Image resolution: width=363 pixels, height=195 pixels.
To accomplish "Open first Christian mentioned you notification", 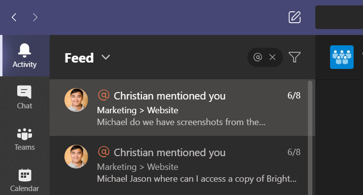I will (x=179, y=107).
